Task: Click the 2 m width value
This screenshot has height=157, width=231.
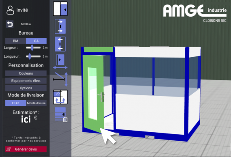Action: click(45, 47)
